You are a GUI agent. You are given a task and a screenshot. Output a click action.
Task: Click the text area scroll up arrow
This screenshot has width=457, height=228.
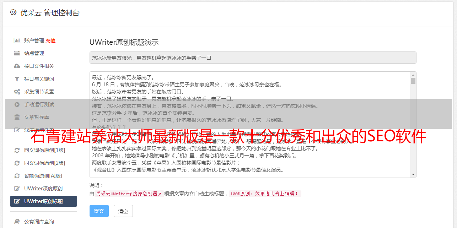tap(413, 75)
